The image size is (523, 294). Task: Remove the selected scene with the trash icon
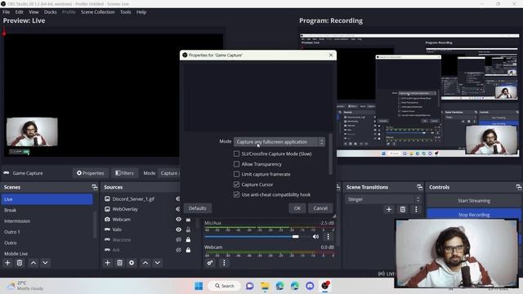20,263
